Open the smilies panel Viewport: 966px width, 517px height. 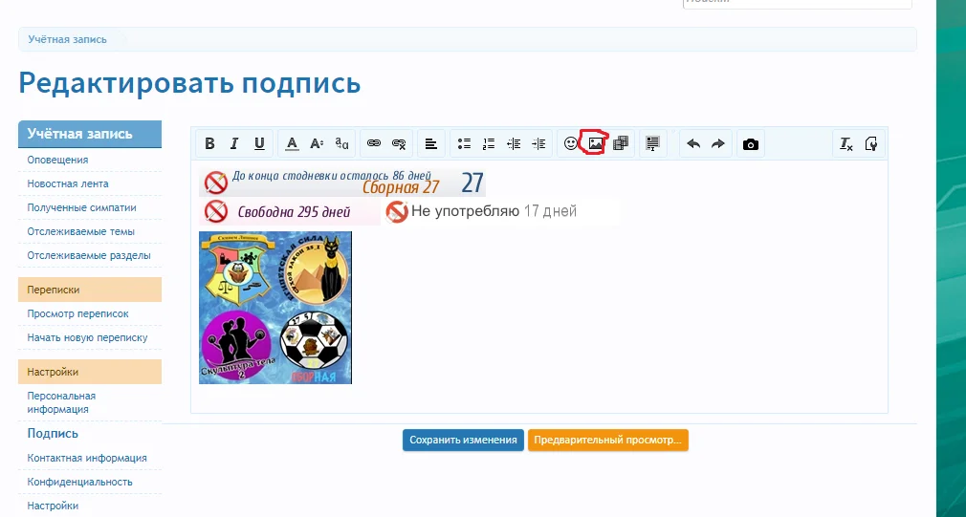click(571, 143)
